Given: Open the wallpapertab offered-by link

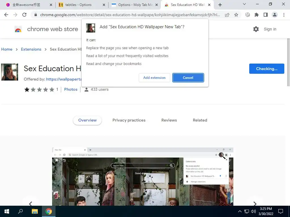Looking at the screenshot, I should click(x=64, y=79).
